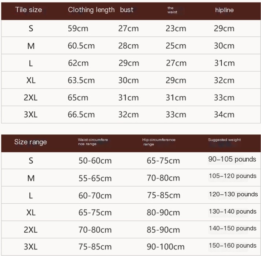
Task: Select the 59cm clothing length cell
Action: [78, 29]
